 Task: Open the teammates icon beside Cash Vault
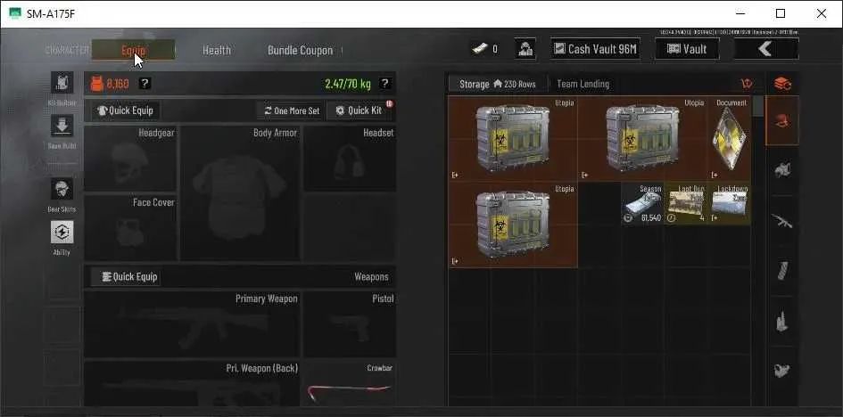(525, 49)
